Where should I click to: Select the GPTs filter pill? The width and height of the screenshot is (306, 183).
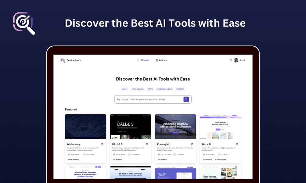click(150, 89)
